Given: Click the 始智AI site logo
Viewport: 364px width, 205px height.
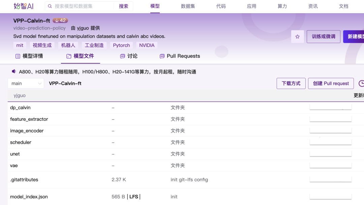Looking at the screenshot, I should [x=24, y=6].
